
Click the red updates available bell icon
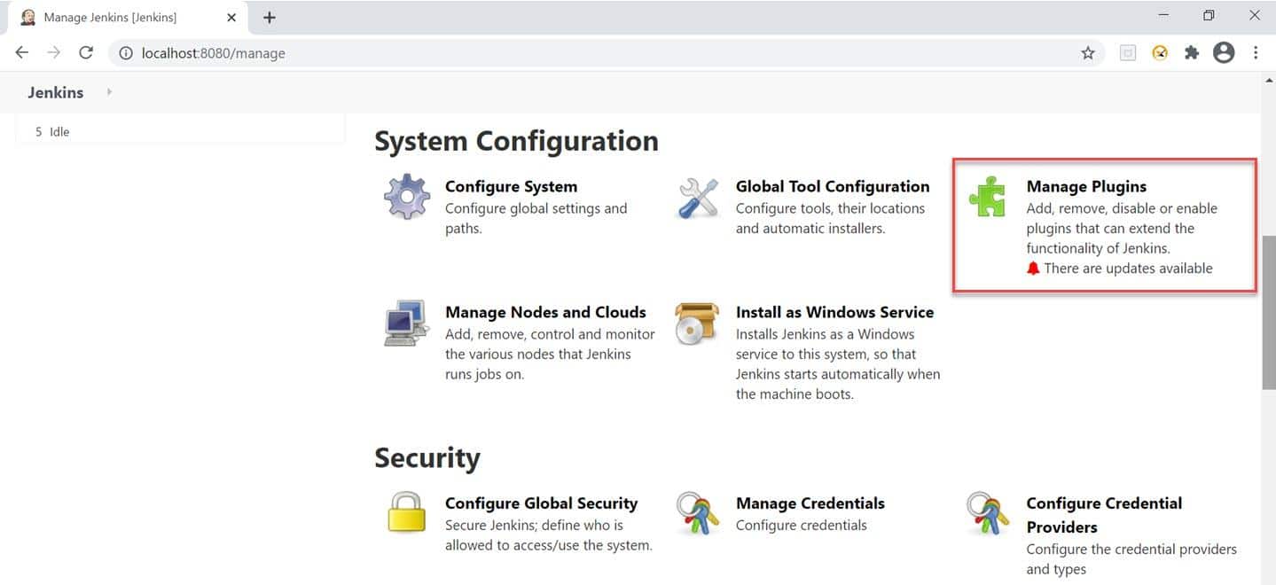click(x=1033, y=268)
